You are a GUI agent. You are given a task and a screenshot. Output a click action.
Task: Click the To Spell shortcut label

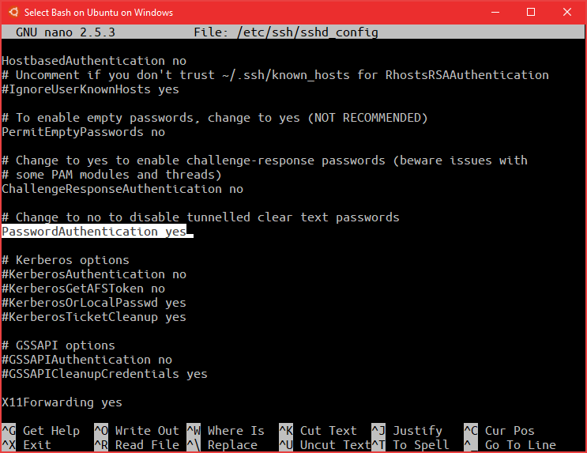[x=420, y=445]
